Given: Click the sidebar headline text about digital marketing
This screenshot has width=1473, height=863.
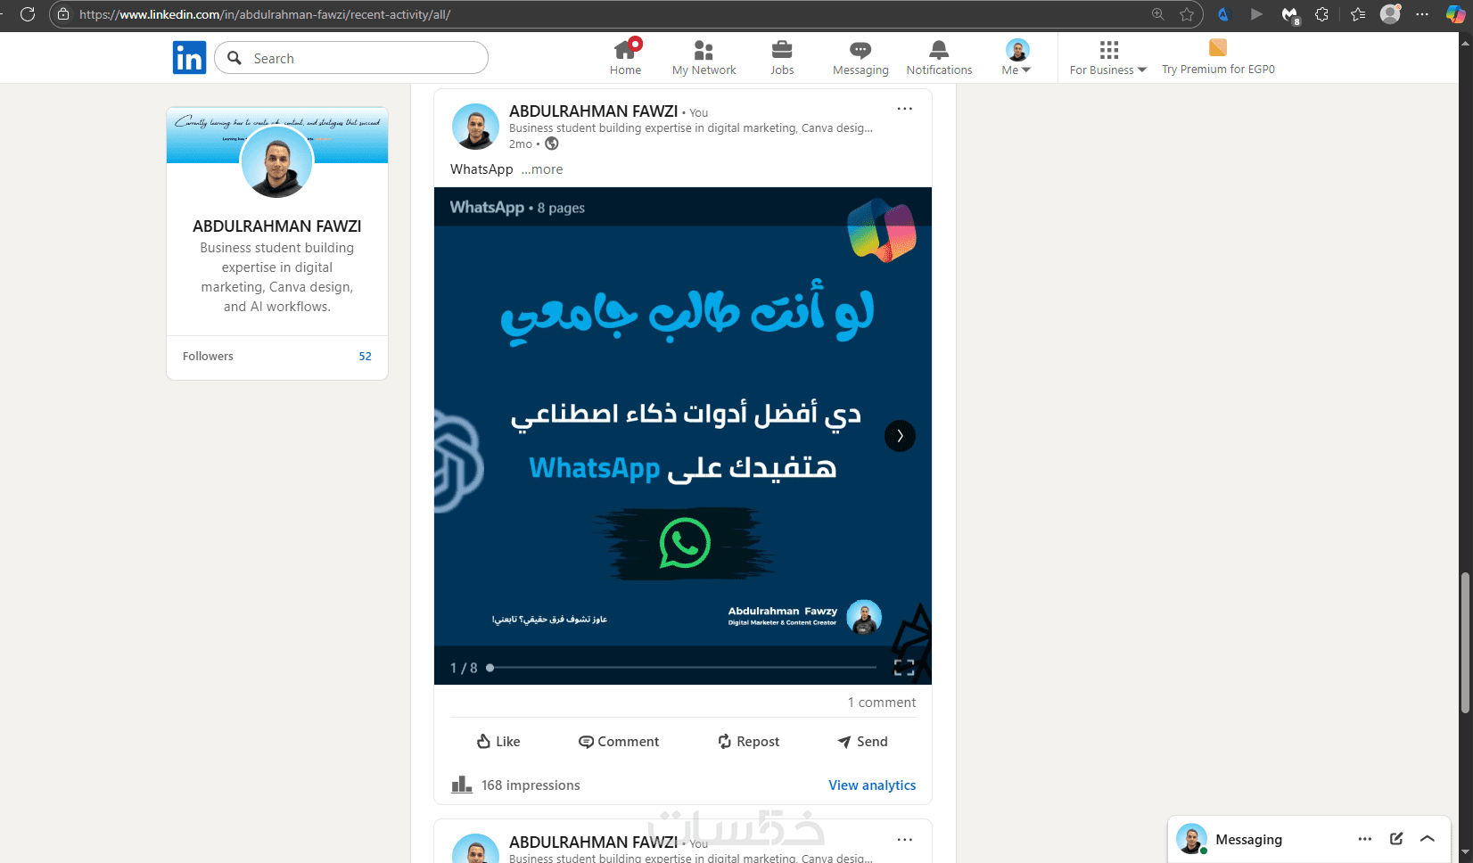Looking at the screenshot, I should pyautogui.click(x=277, y=277).
